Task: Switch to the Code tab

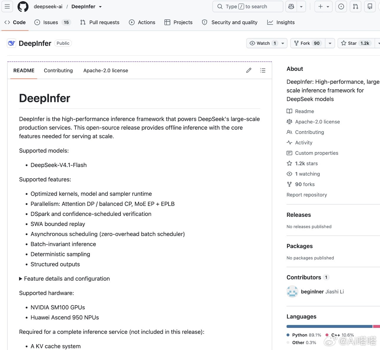Action: click(15, 22)
